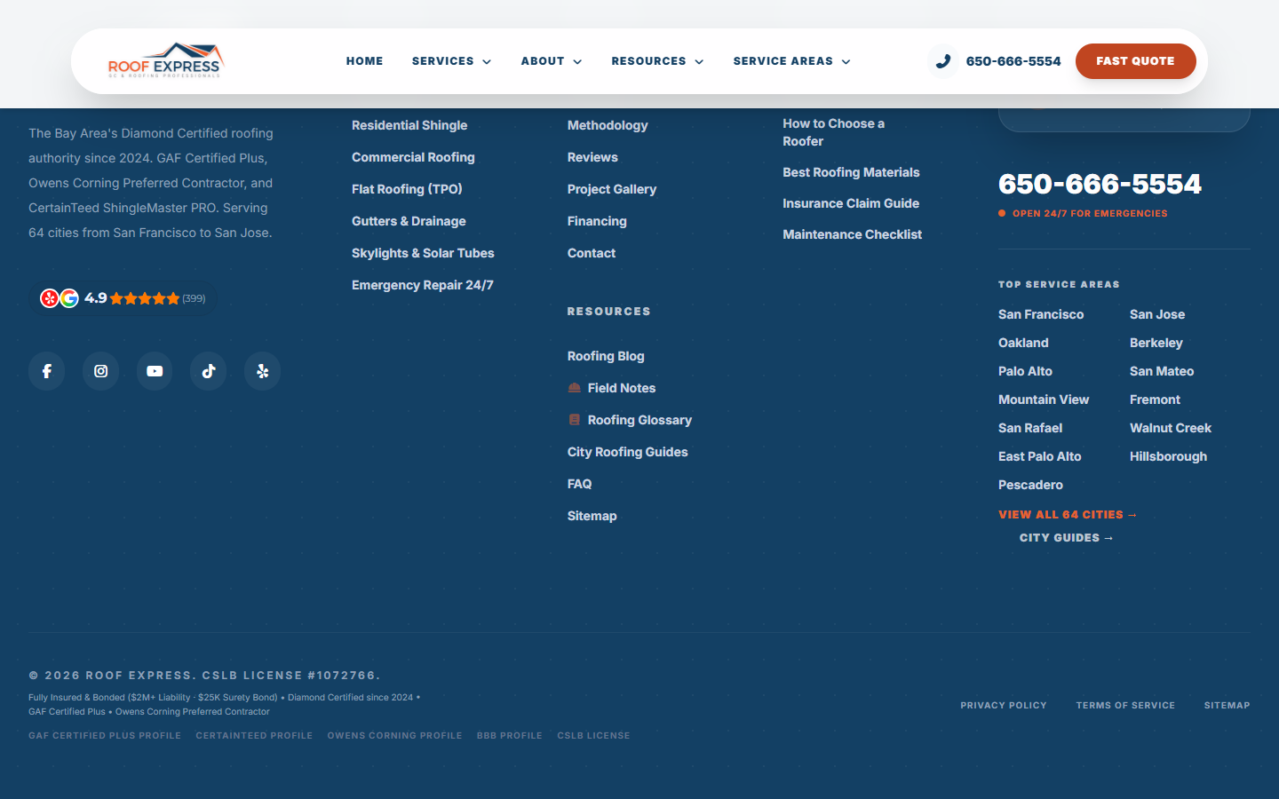Open the Financing link
The image size is (1279, 799).
(x=597, y=221)
